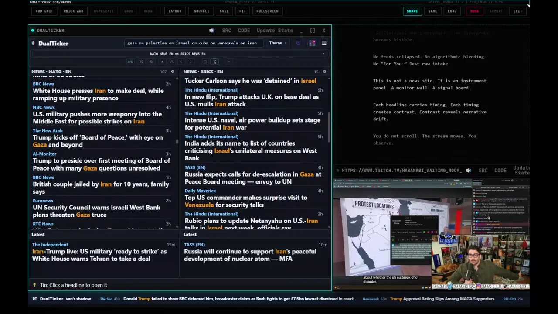Click the SAVE button
The height and width of the screenshot is (314, 558).
pos(433,11)
